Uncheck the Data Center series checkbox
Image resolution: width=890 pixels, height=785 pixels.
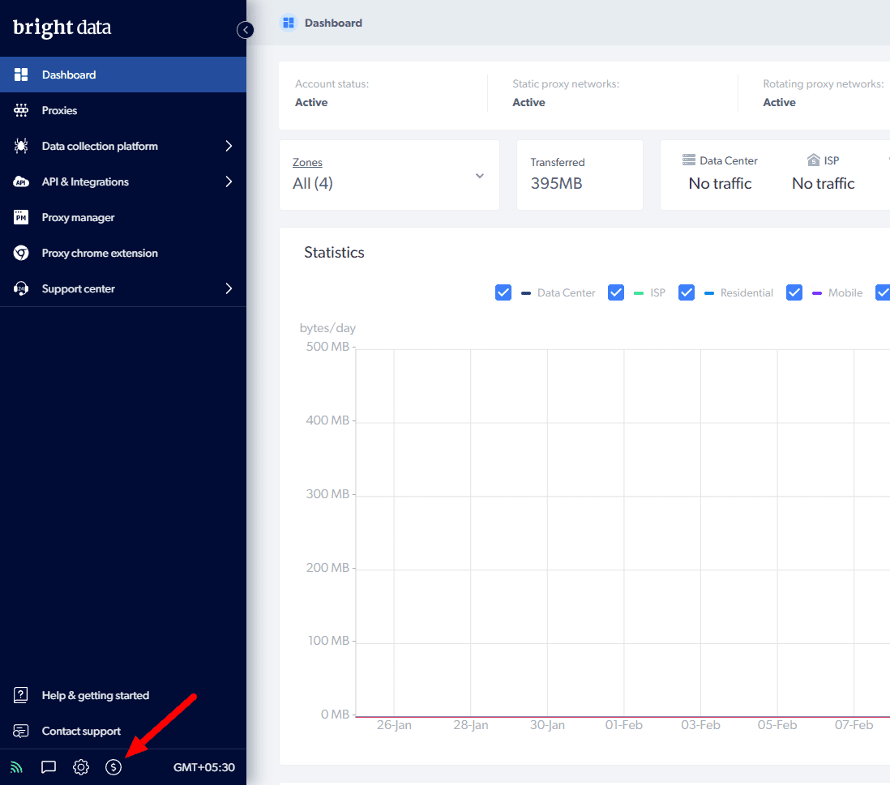[x=503, y=292]
